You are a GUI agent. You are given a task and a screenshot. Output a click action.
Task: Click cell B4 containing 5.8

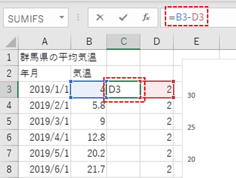[89, 106]
